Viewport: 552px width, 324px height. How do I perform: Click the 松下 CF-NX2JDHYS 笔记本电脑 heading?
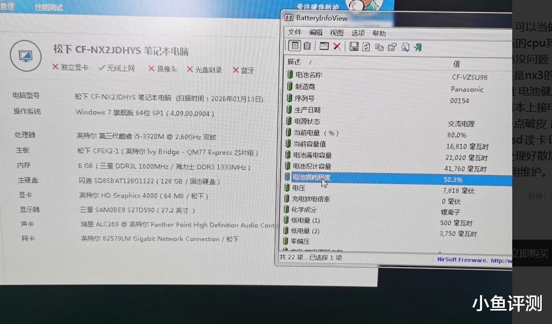121,51
